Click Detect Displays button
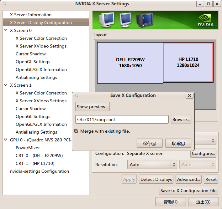222x209 pixels. tap(156, 179)
